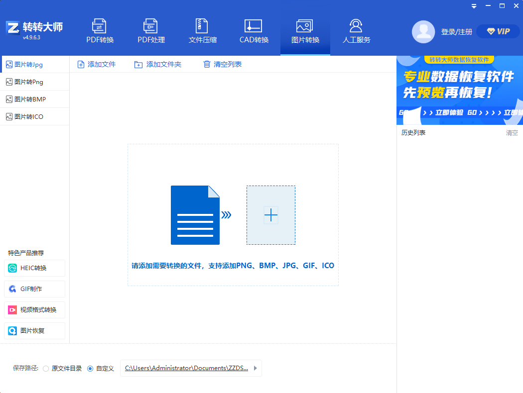
Task: Expand the title bar dropdown chevron
Action: pos(474,6)
